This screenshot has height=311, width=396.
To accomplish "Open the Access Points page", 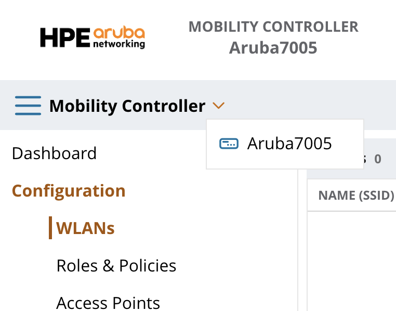I will tap(108, 303).
